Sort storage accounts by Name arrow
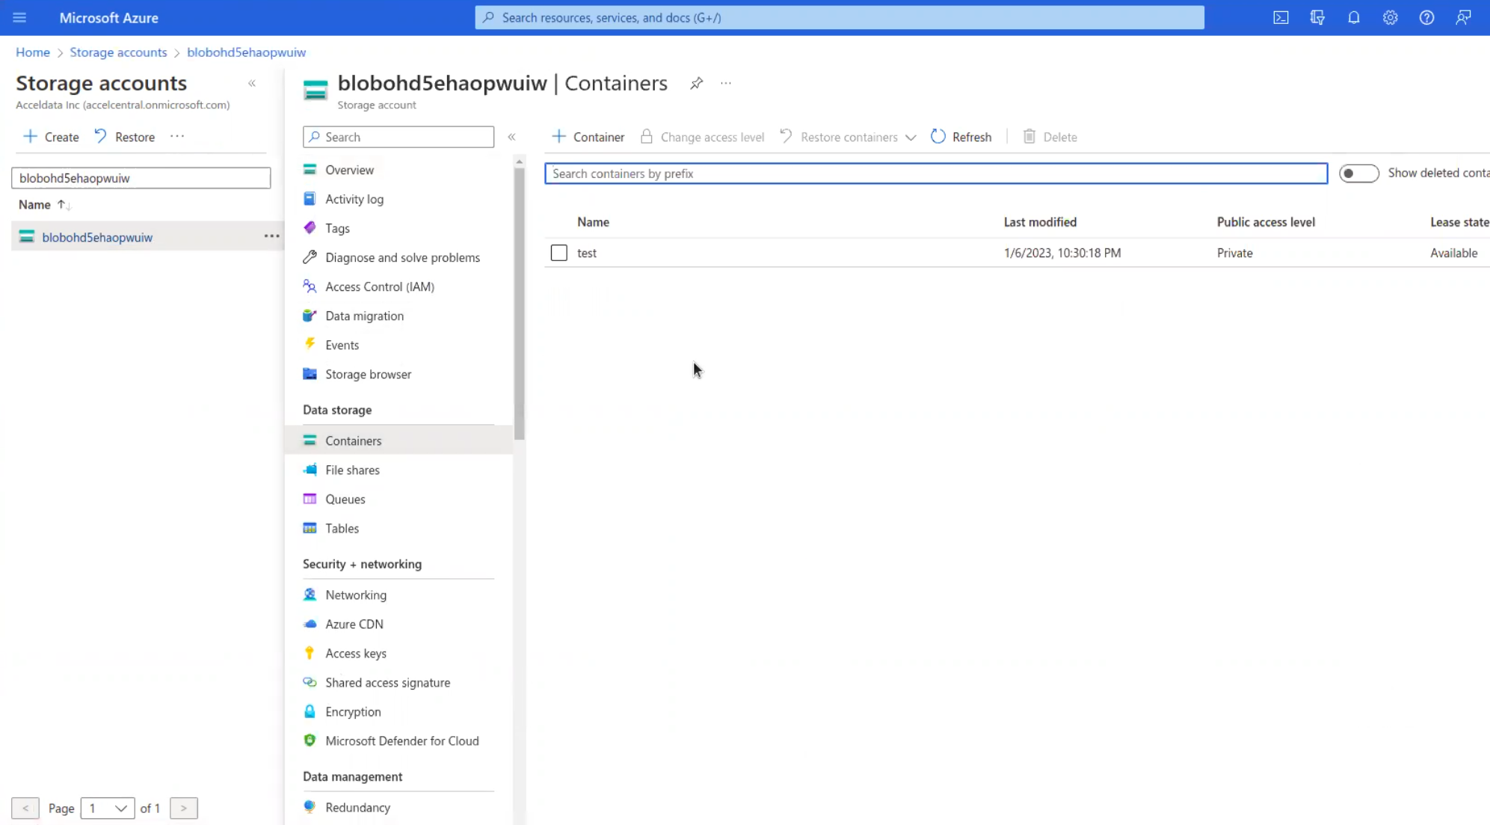 (64, 205)
